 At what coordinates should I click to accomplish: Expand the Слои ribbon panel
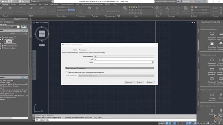coord(137,16)
